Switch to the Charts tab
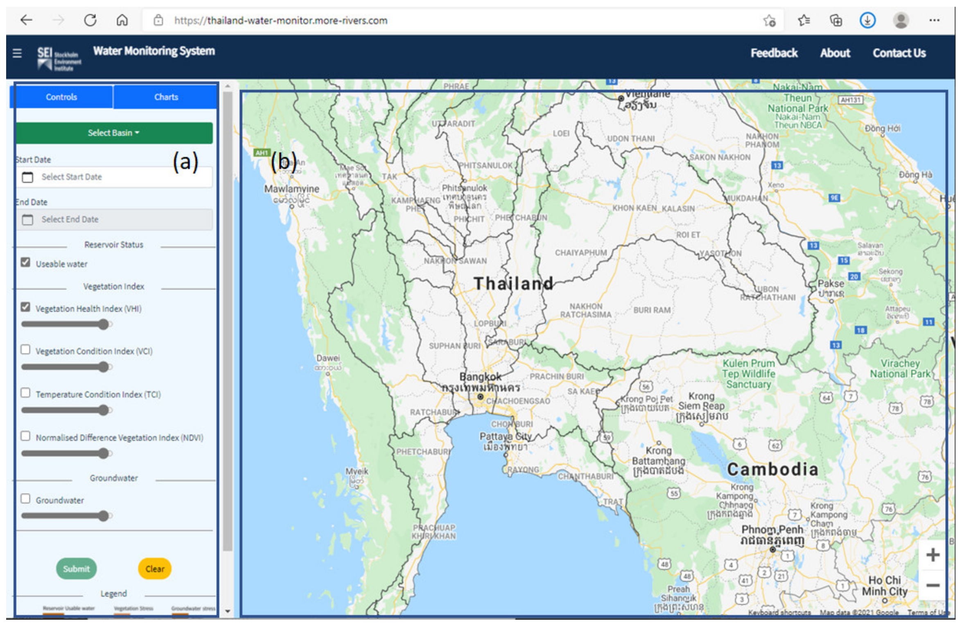Screen dimensions: 964x626 coord(166,97)
